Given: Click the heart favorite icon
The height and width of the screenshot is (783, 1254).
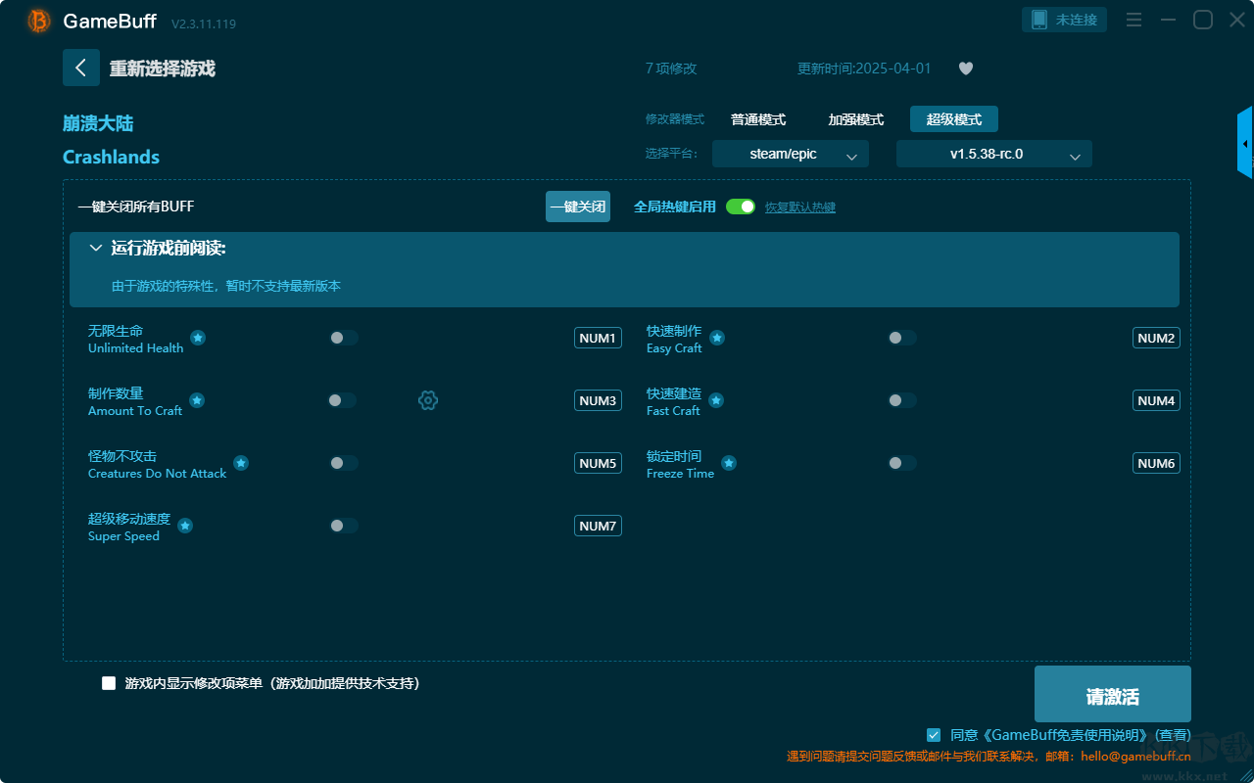Looking at the screenshot, I should 966,69.
